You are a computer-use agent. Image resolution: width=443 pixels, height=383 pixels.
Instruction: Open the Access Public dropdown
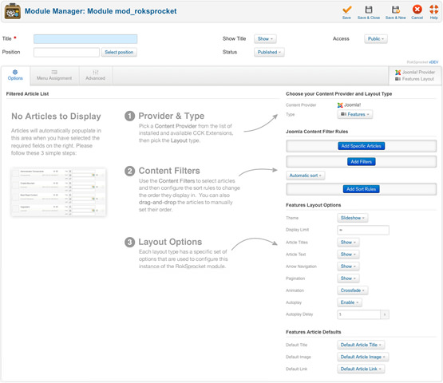(375, 38)
